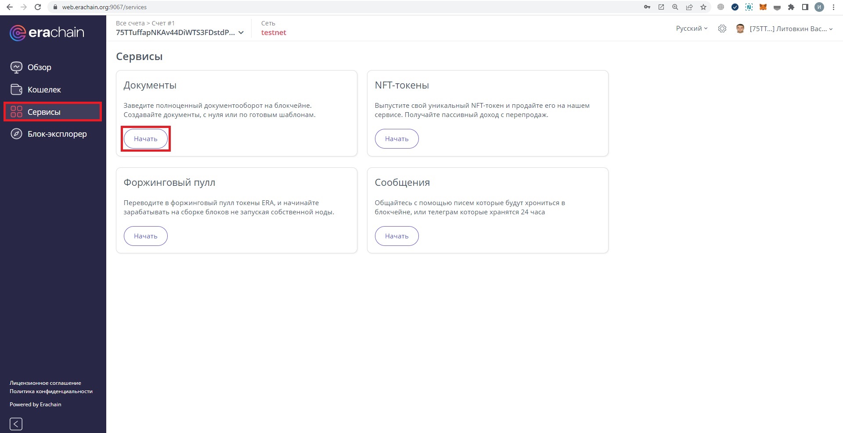Open Лицензионное соглашение link

pyautogui.click(x=45, y=383)
